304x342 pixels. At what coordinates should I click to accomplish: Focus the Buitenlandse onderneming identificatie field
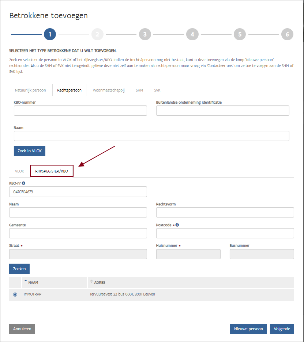click(x=222, y=111)
